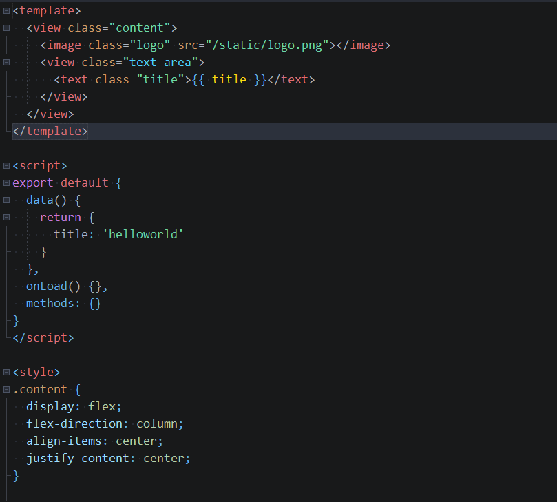Collapse the view class="text-area" block
Screen dimensions: 557x502
click(6, 62)
